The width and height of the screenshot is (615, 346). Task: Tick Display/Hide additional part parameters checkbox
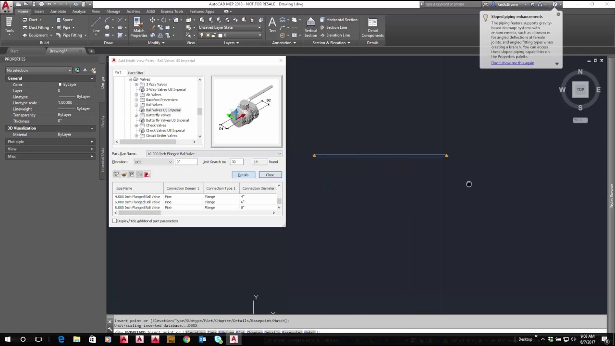115,221
